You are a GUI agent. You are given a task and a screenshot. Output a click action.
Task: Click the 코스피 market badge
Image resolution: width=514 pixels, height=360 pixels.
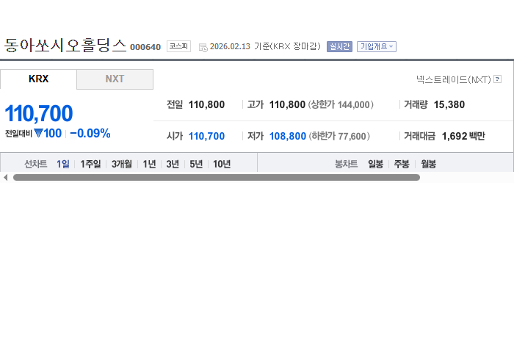click(x=178, y=46)
